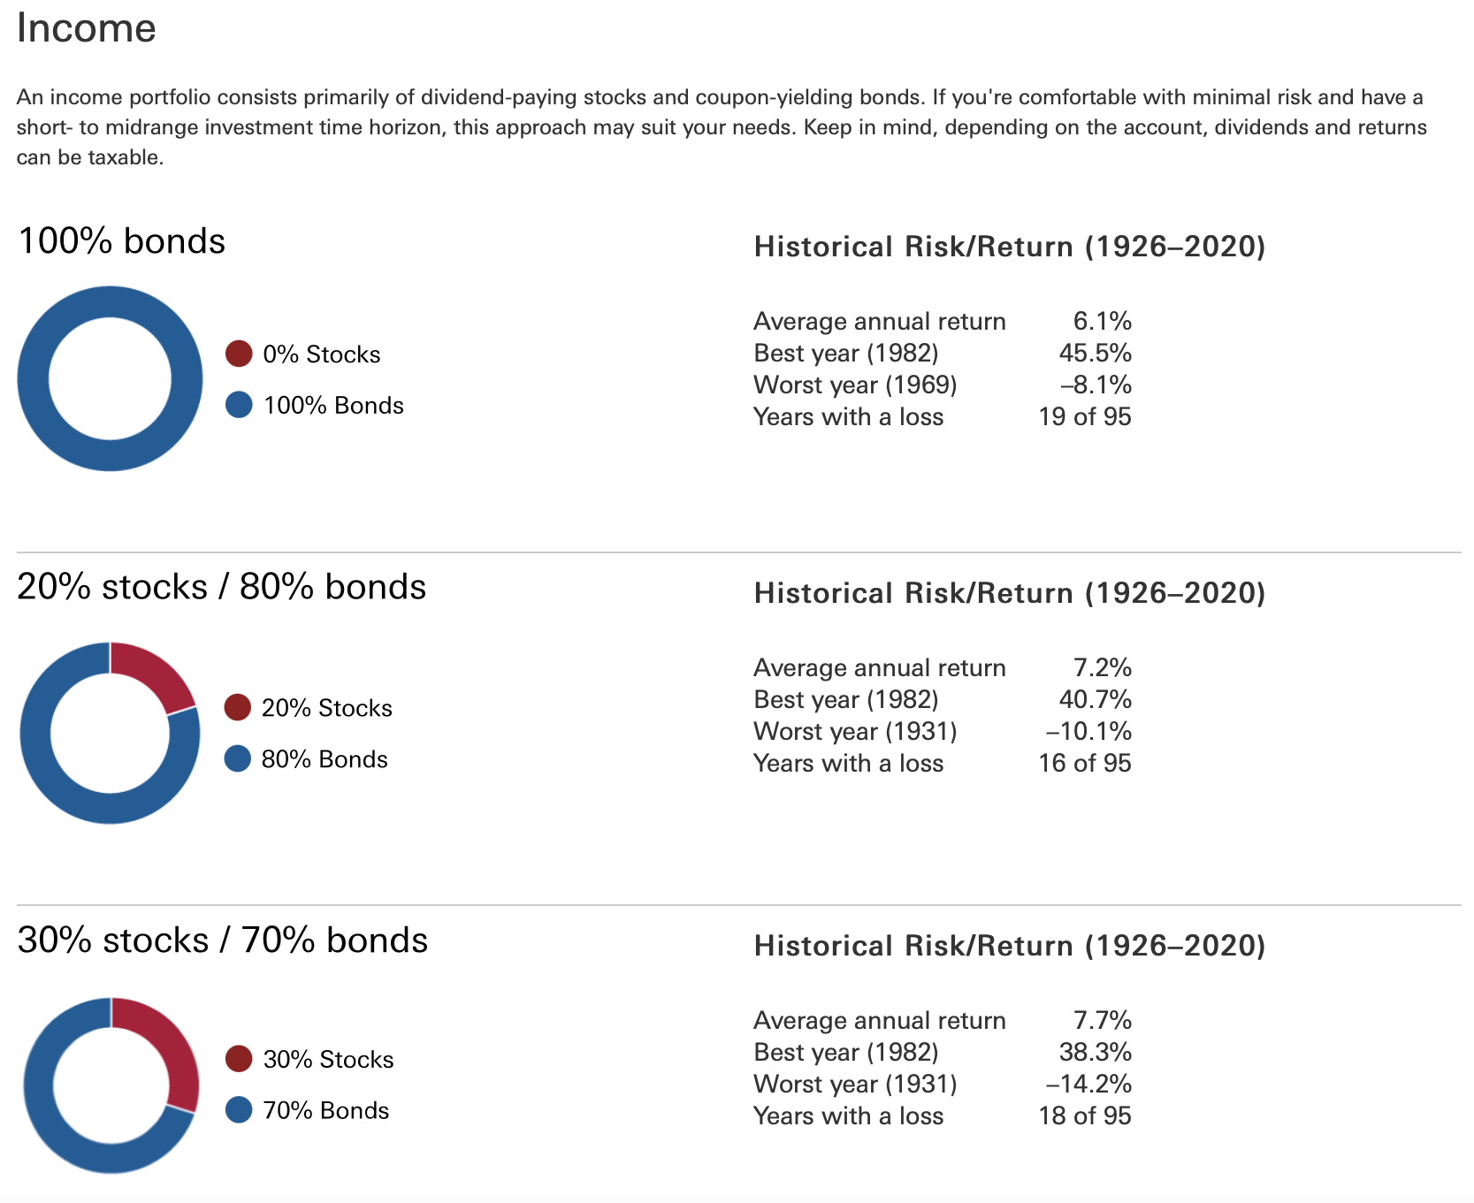Click the blue 70% Bonds legend dot
Screen dimensions: 1474x1203
[x=239, y=1109]
